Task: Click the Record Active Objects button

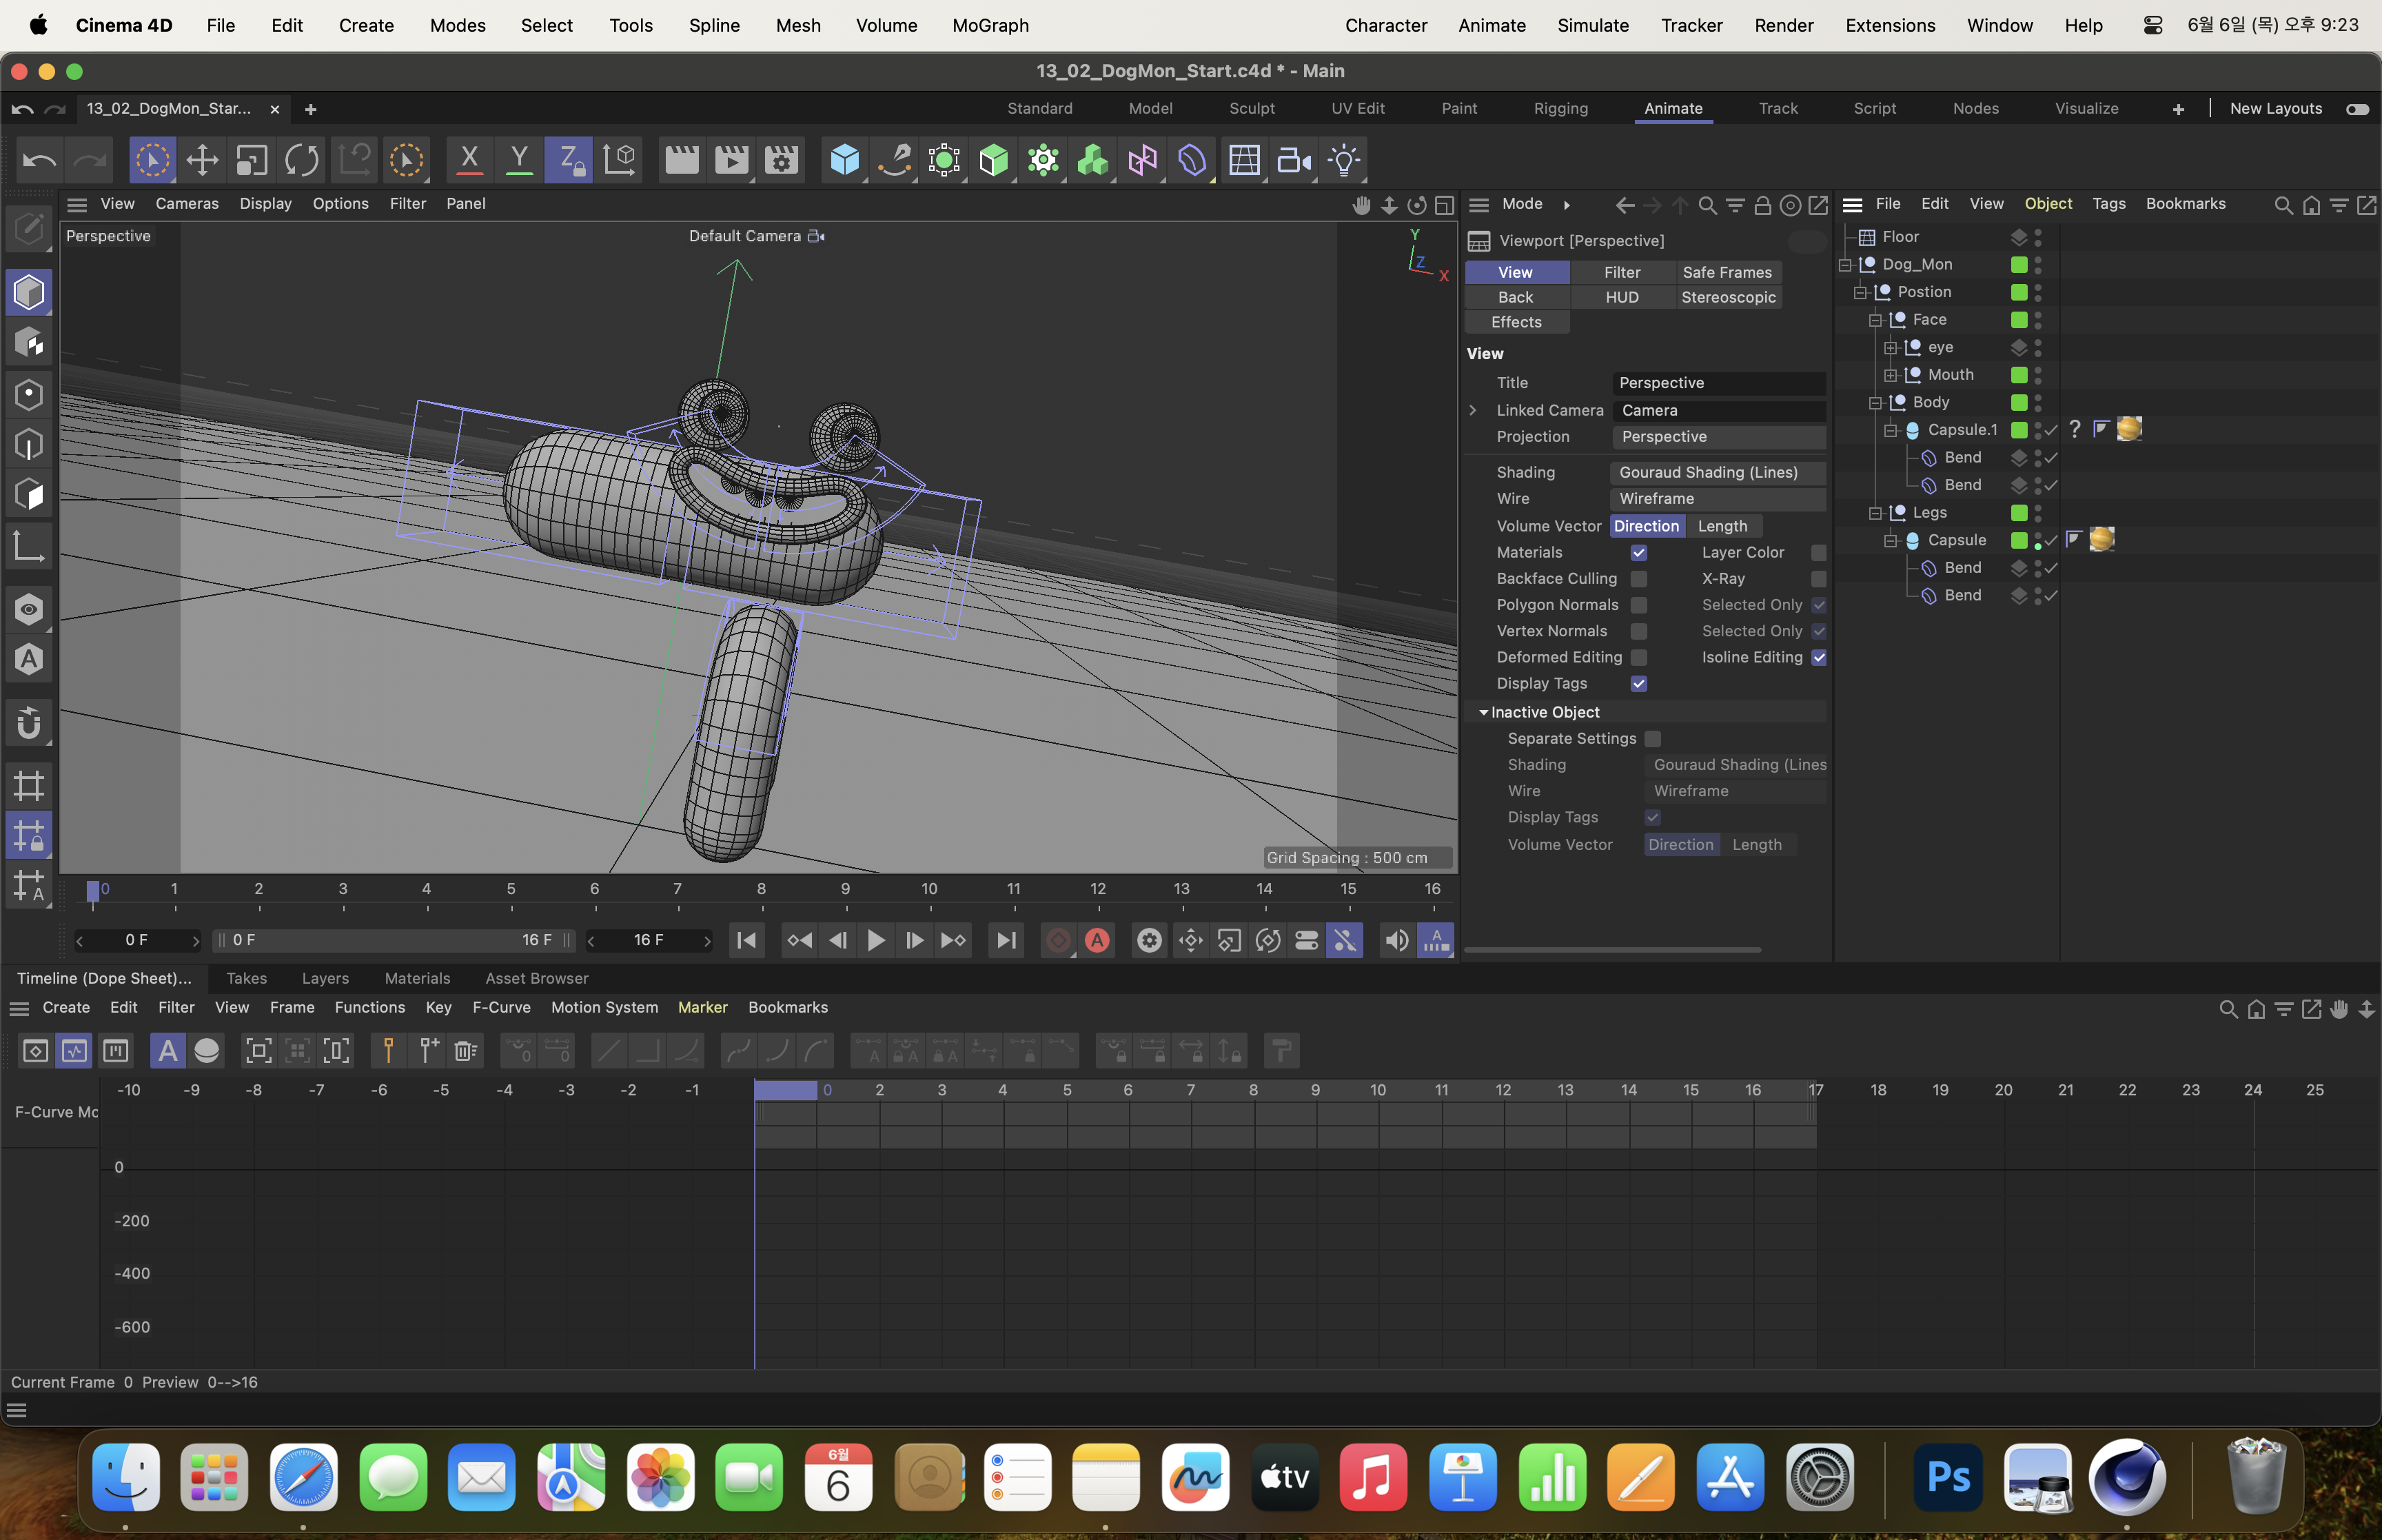Action: (1059, 940)
